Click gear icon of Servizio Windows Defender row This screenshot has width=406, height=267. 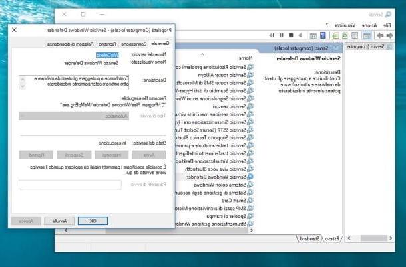[250, 177]
